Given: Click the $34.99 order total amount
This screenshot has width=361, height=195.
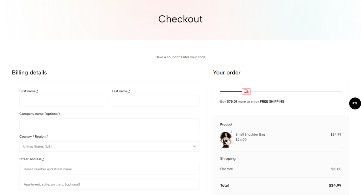Looking at the screenshot, I should (335, 185).
